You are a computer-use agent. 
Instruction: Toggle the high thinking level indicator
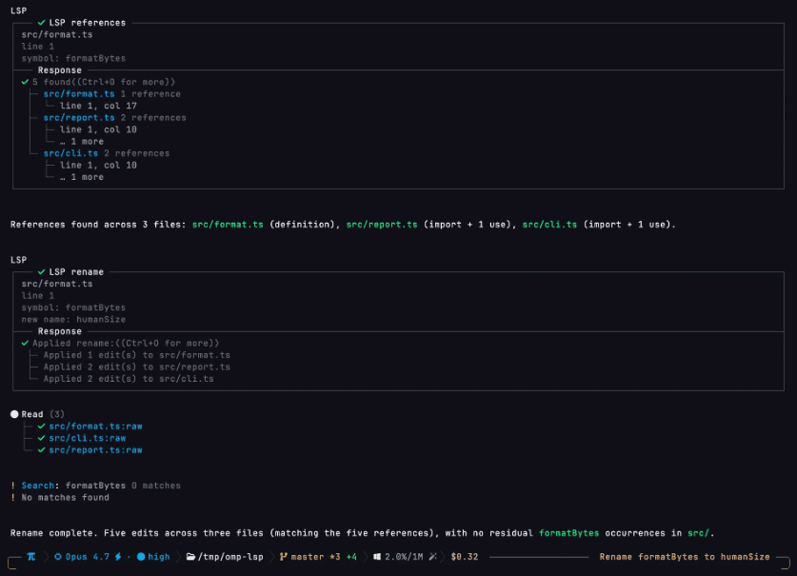coord(153,557)
